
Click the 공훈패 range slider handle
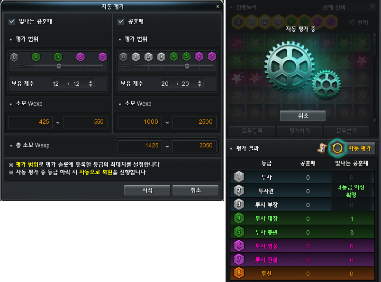pyautogui.click(x=187, y=66)
